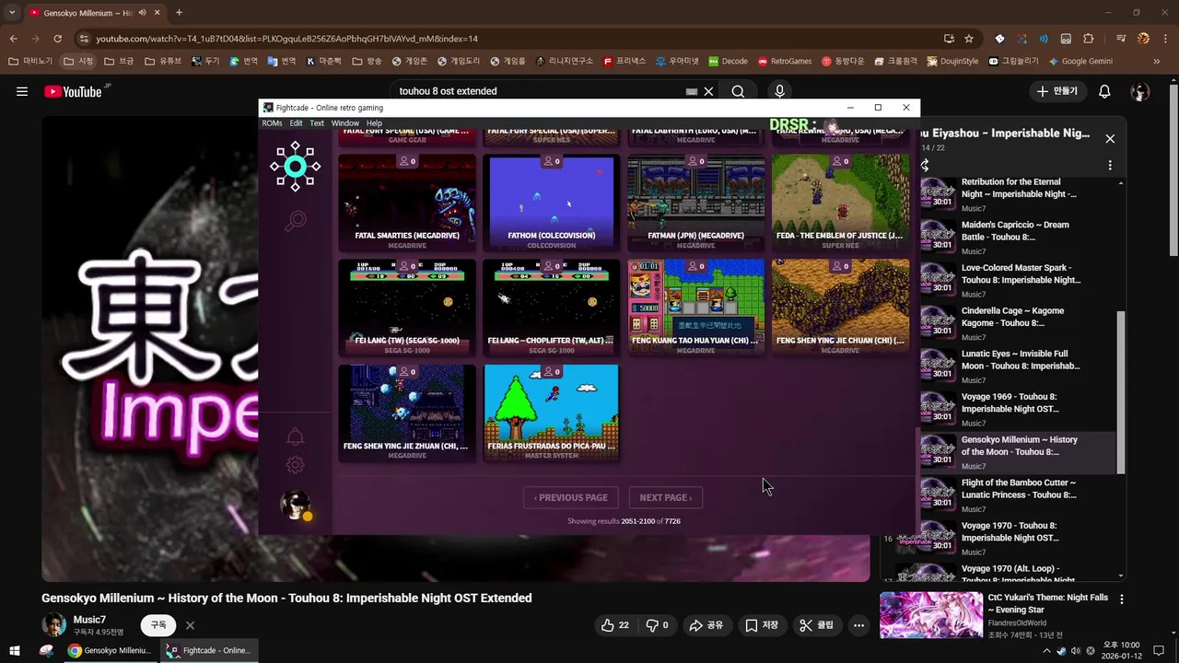
Task: Click the 공유 share button
Action: (706, 625)
